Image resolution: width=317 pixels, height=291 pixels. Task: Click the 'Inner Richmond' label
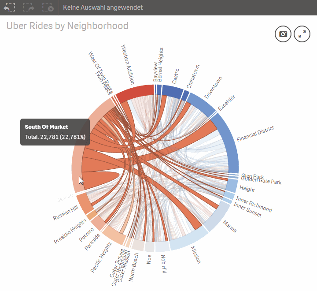pos(254,204)
